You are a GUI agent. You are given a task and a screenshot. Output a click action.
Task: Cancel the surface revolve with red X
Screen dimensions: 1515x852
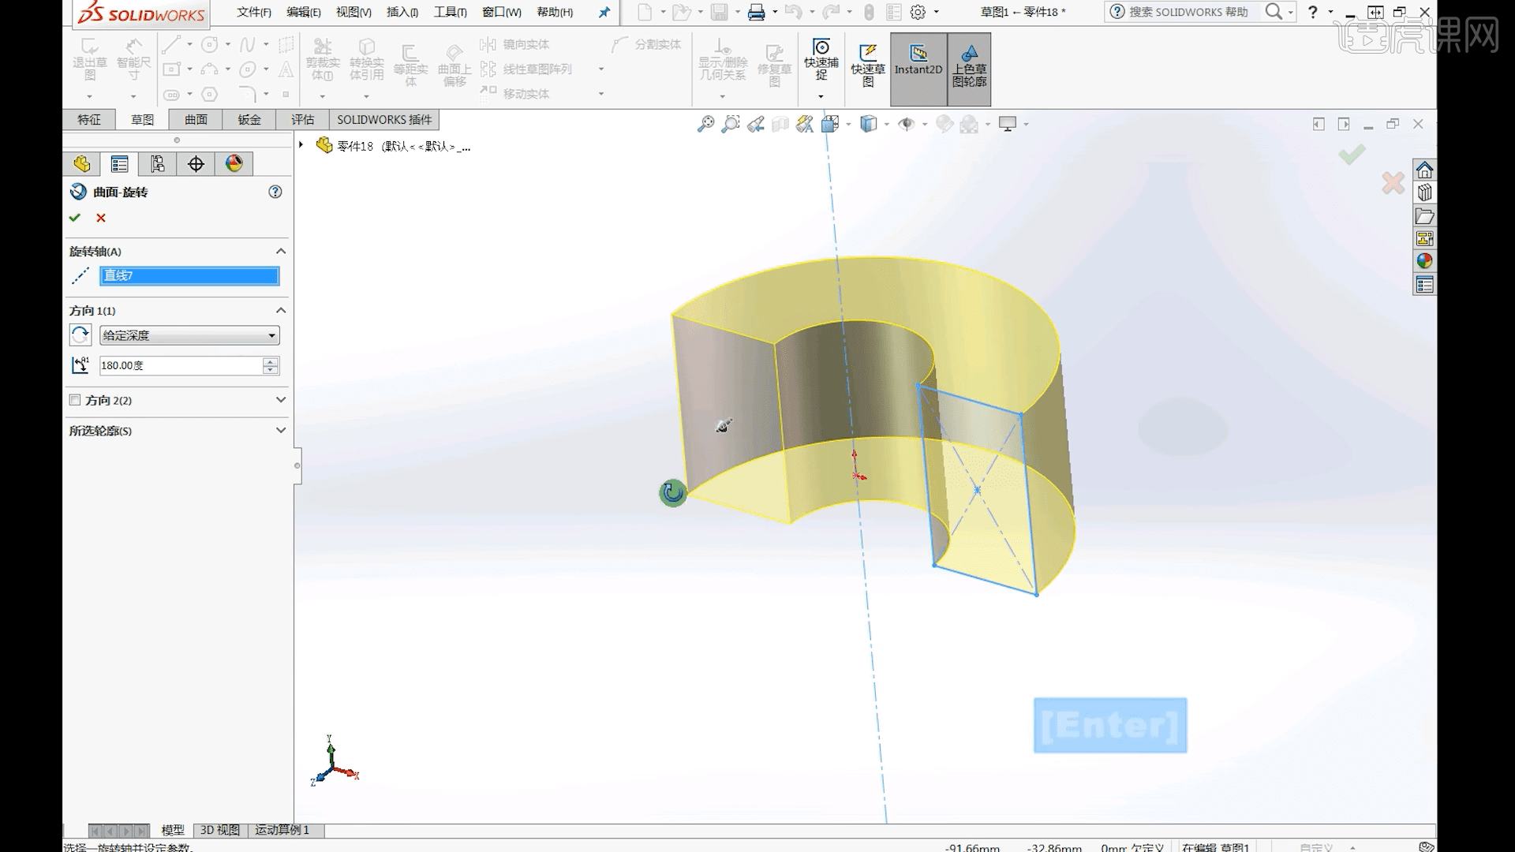click(100, 218)
